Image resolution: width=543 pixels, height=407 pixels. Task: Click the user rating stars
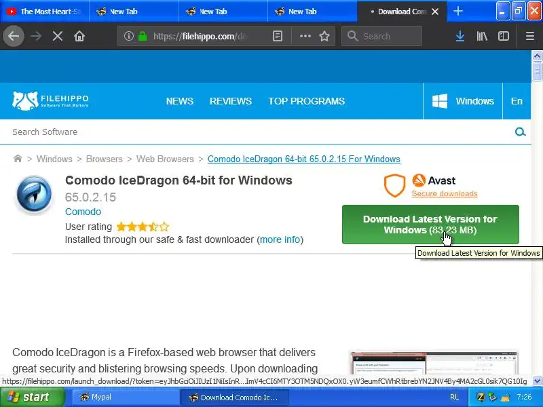point(143,227)
